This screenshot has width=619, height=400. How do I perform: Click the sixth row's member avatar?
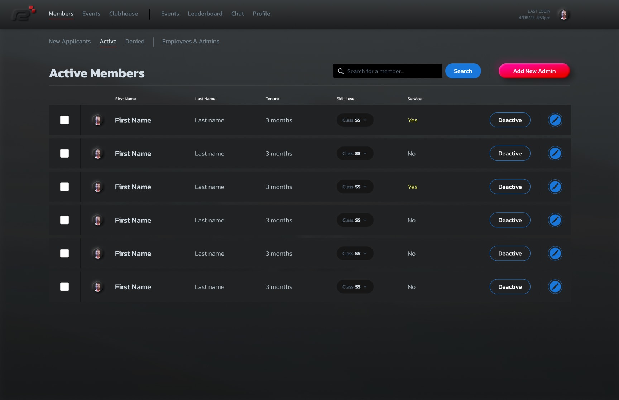pyautogui.click(x=97, y=286)
